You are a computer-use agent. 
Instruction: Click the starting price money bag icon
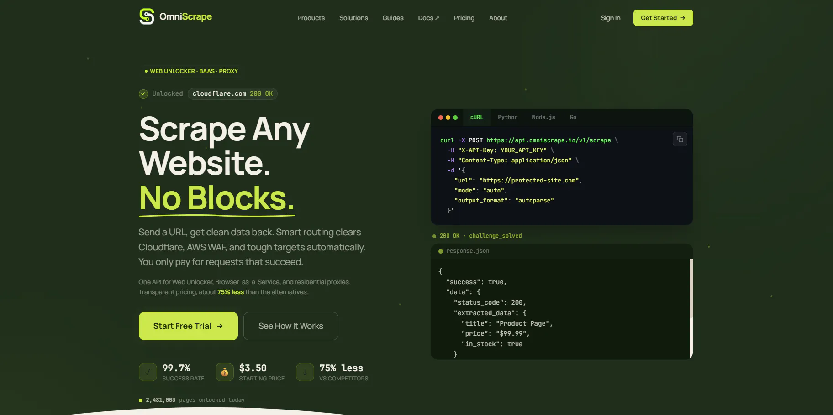pos(225,372)
